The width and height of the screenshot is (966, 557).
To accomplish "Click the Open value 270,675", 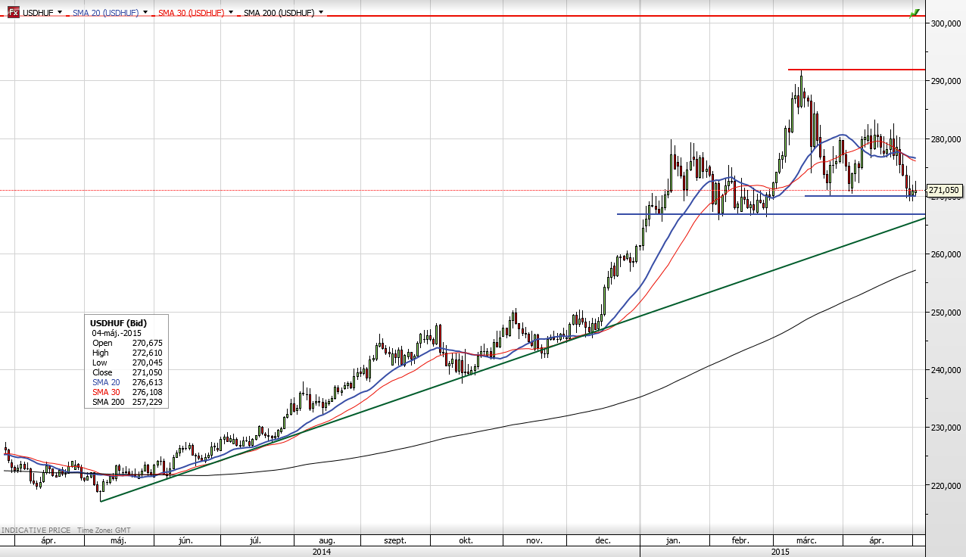I will coord(148,343).
